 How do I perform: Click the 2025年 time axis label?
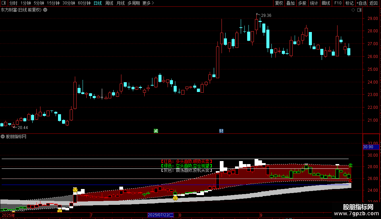click(8, 215)
